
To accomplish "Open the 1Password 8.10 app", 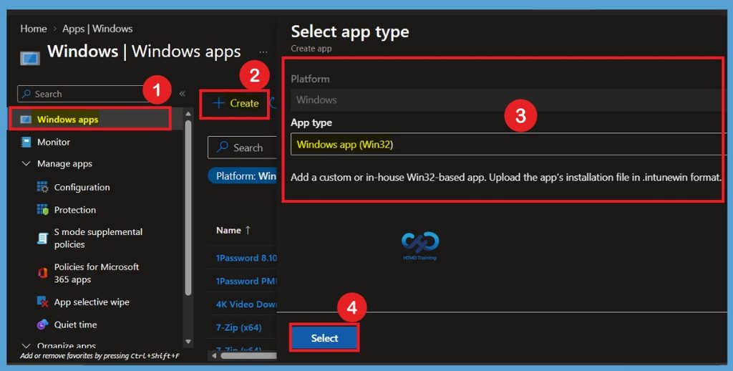I will pyautogui.click(x=246, y=258).
